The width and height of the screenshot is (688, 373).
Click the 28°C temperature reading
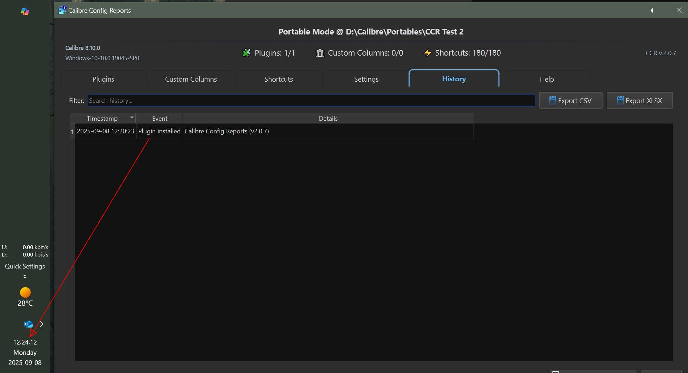pyautogui.click(x=25, y=303)
